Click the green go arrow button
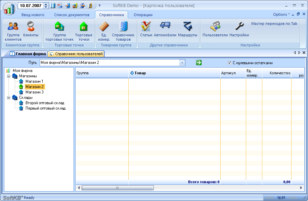Screen dimensions: 308x201 (199, 63)
